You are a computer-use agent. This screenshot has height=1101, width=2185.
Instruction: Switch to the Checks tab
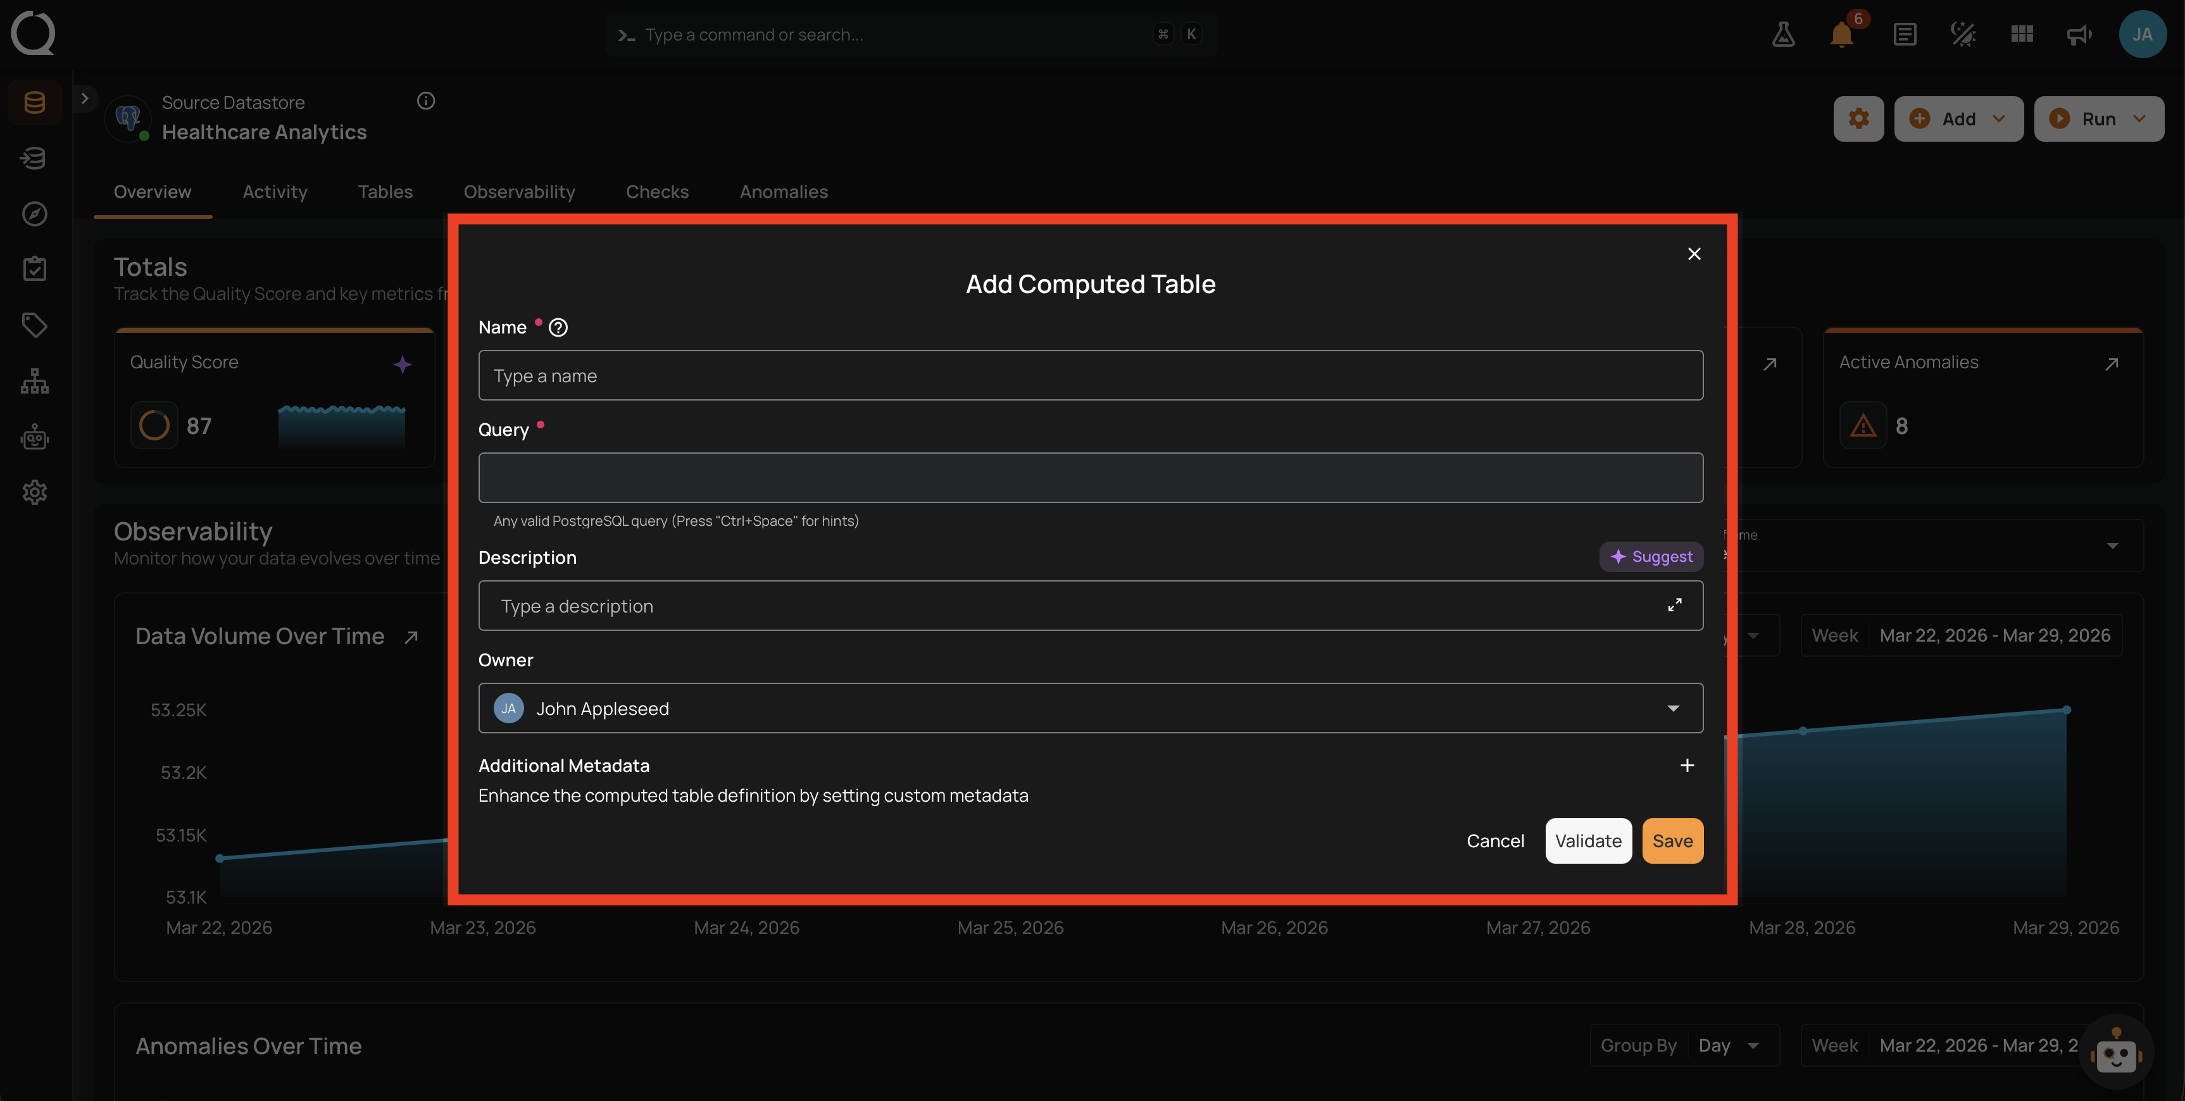tap(658, 192)
